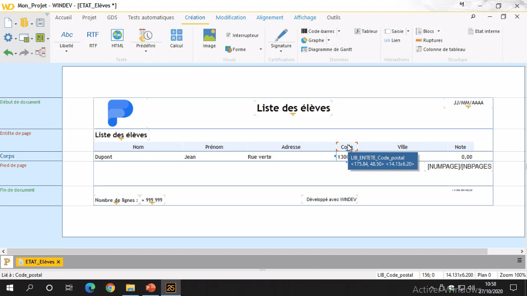Select the RTF control tool
The height and width of the screenshot is (296, 527).
point(92,38)
